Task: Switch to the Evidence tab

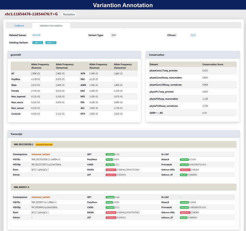Action: (x=19, y=26)
